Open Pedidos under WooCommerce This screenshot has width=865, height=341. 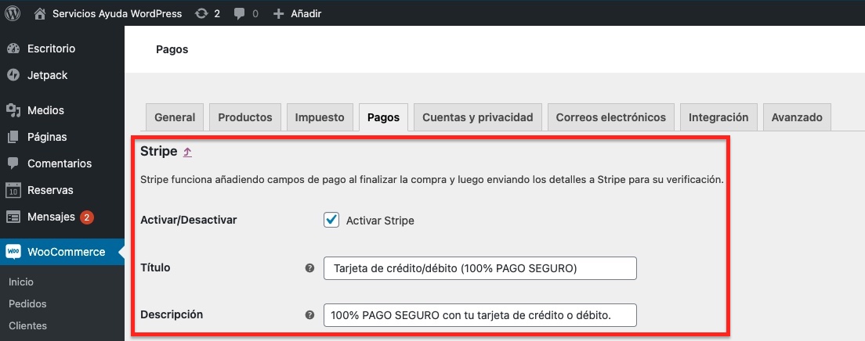(27, 304)
